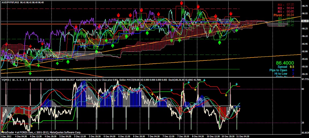
Task: Click the rightmost red sell arrow signal
Action: click(231, 14)
